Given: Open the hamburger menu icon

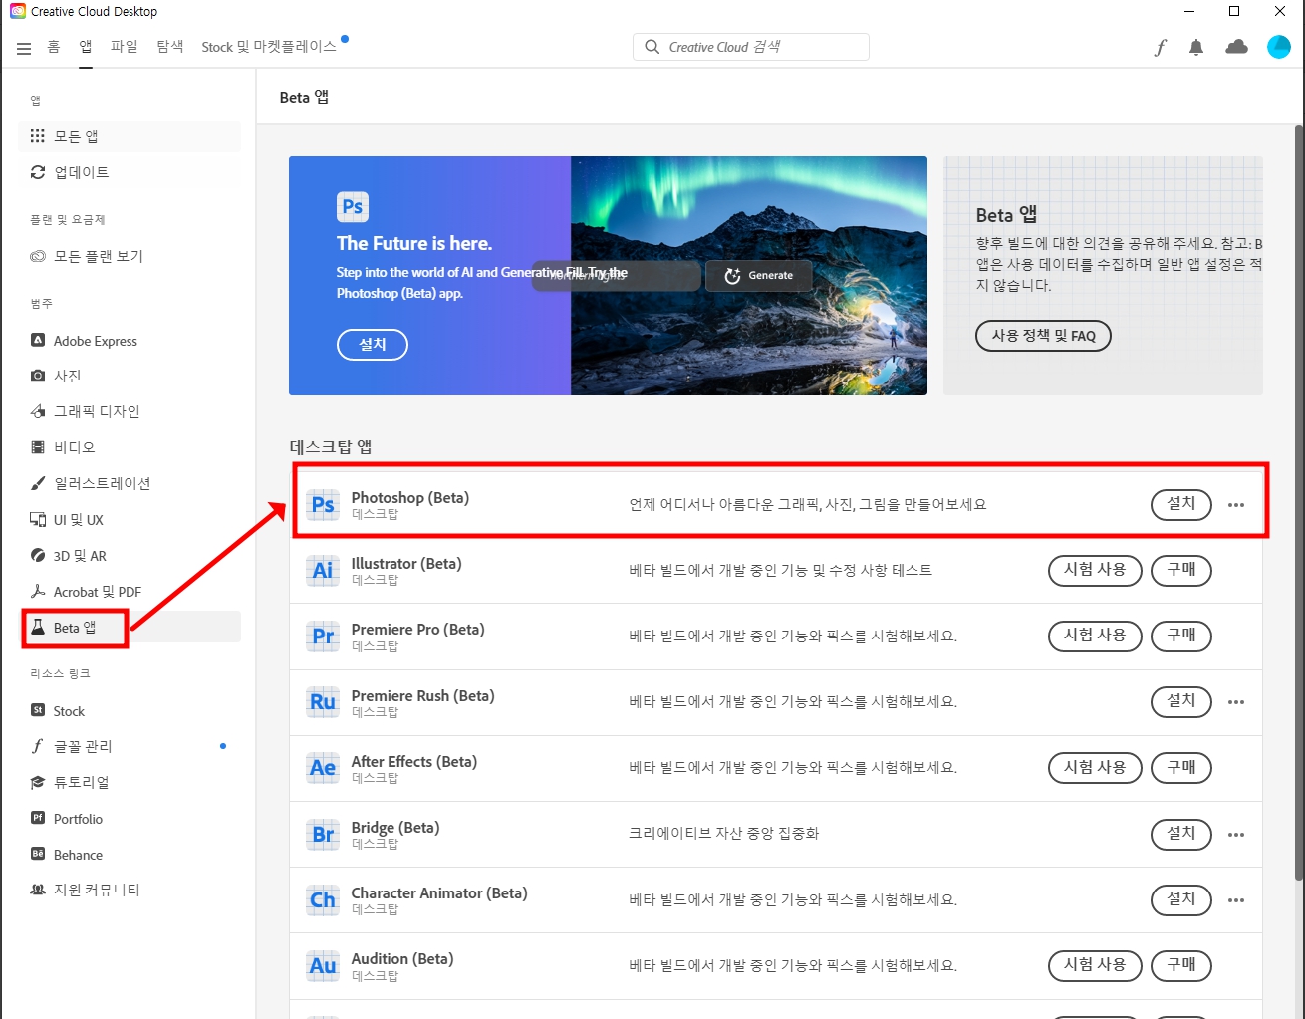Looking at the screenshot, I should pyautogui.click(x=24, y=48).
